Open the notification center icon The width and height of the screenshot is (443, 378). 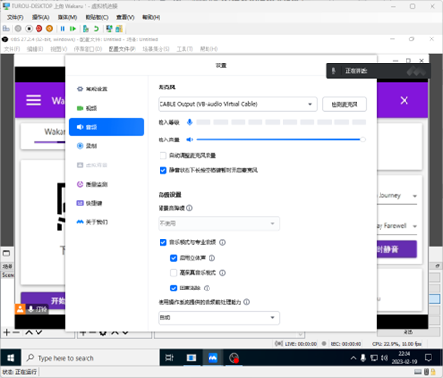pos(429,358)
